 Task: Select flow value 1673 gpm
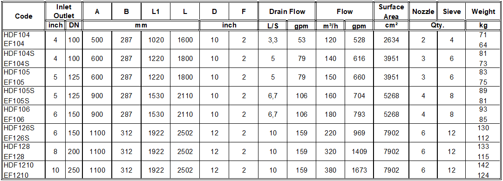tap(359, 170)
